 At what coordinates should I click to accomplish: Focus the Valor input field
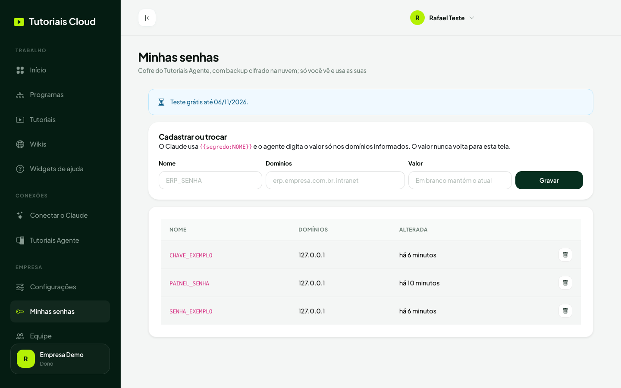click(460, 180)
